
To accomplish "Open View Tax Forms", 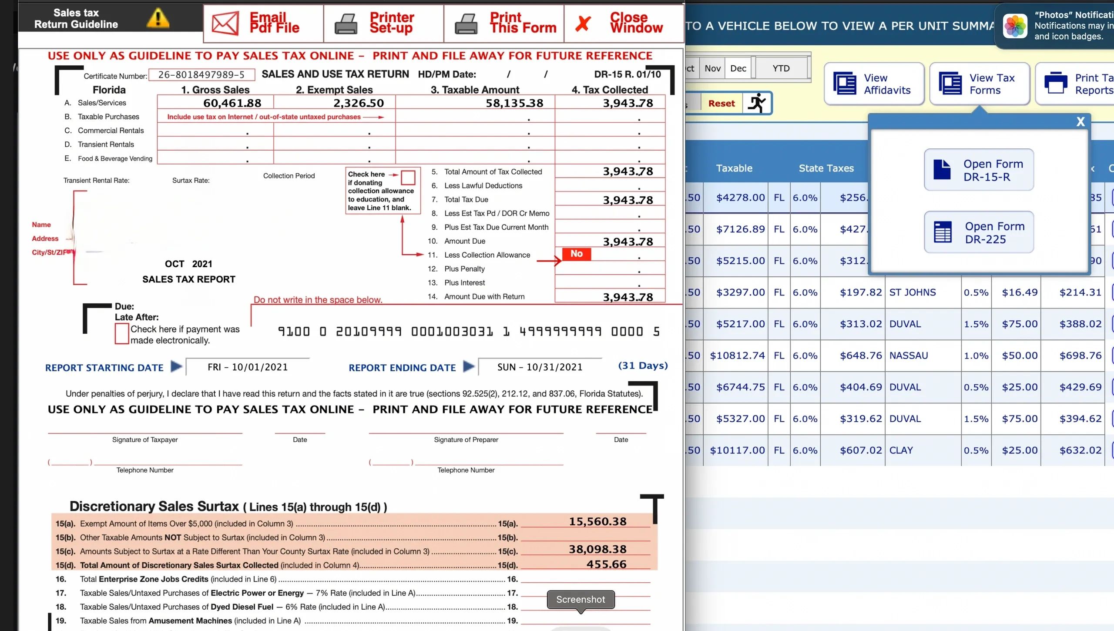I will point(979,84).
